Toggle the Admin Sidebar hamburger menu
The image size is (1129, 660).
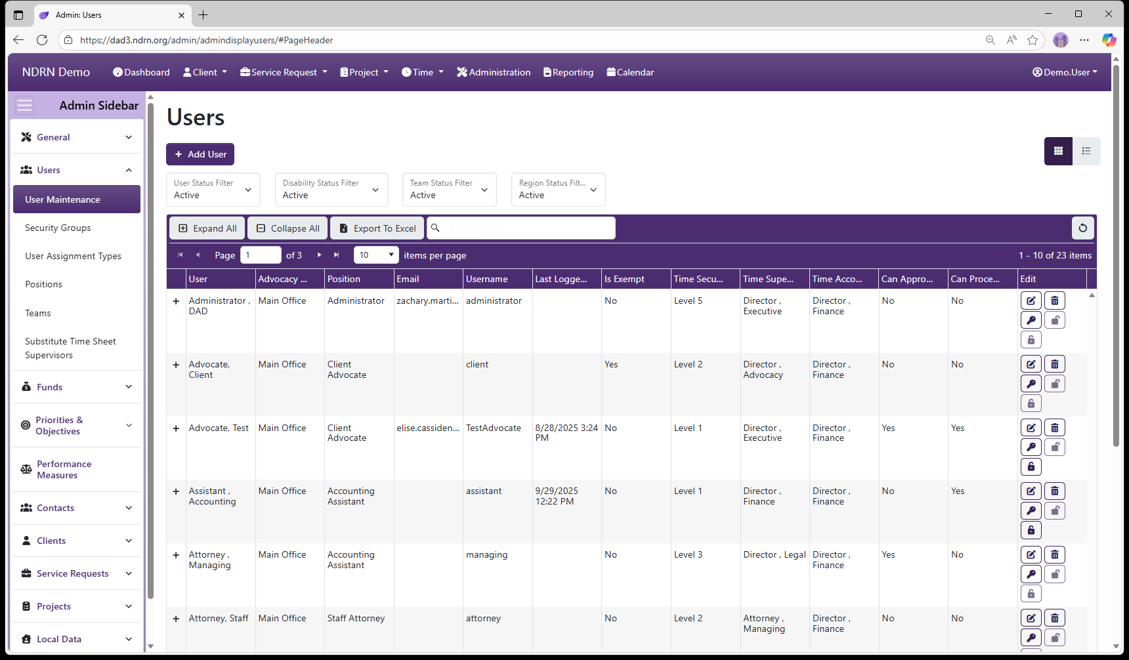tap(24, 106)
